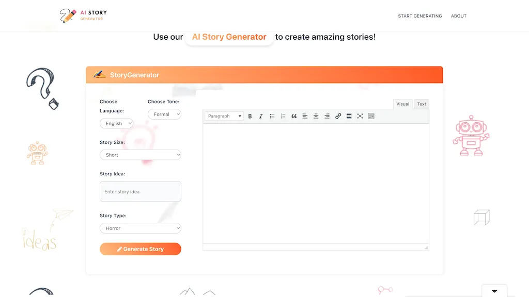529x297 pixels.
Task: Open the Paragraph format dropdown
Action: point(224,116)
